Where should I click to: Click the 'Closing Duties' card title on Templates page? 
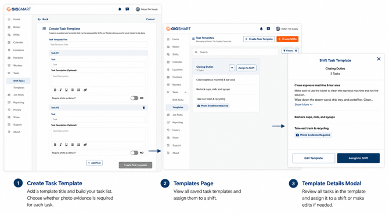205,67
